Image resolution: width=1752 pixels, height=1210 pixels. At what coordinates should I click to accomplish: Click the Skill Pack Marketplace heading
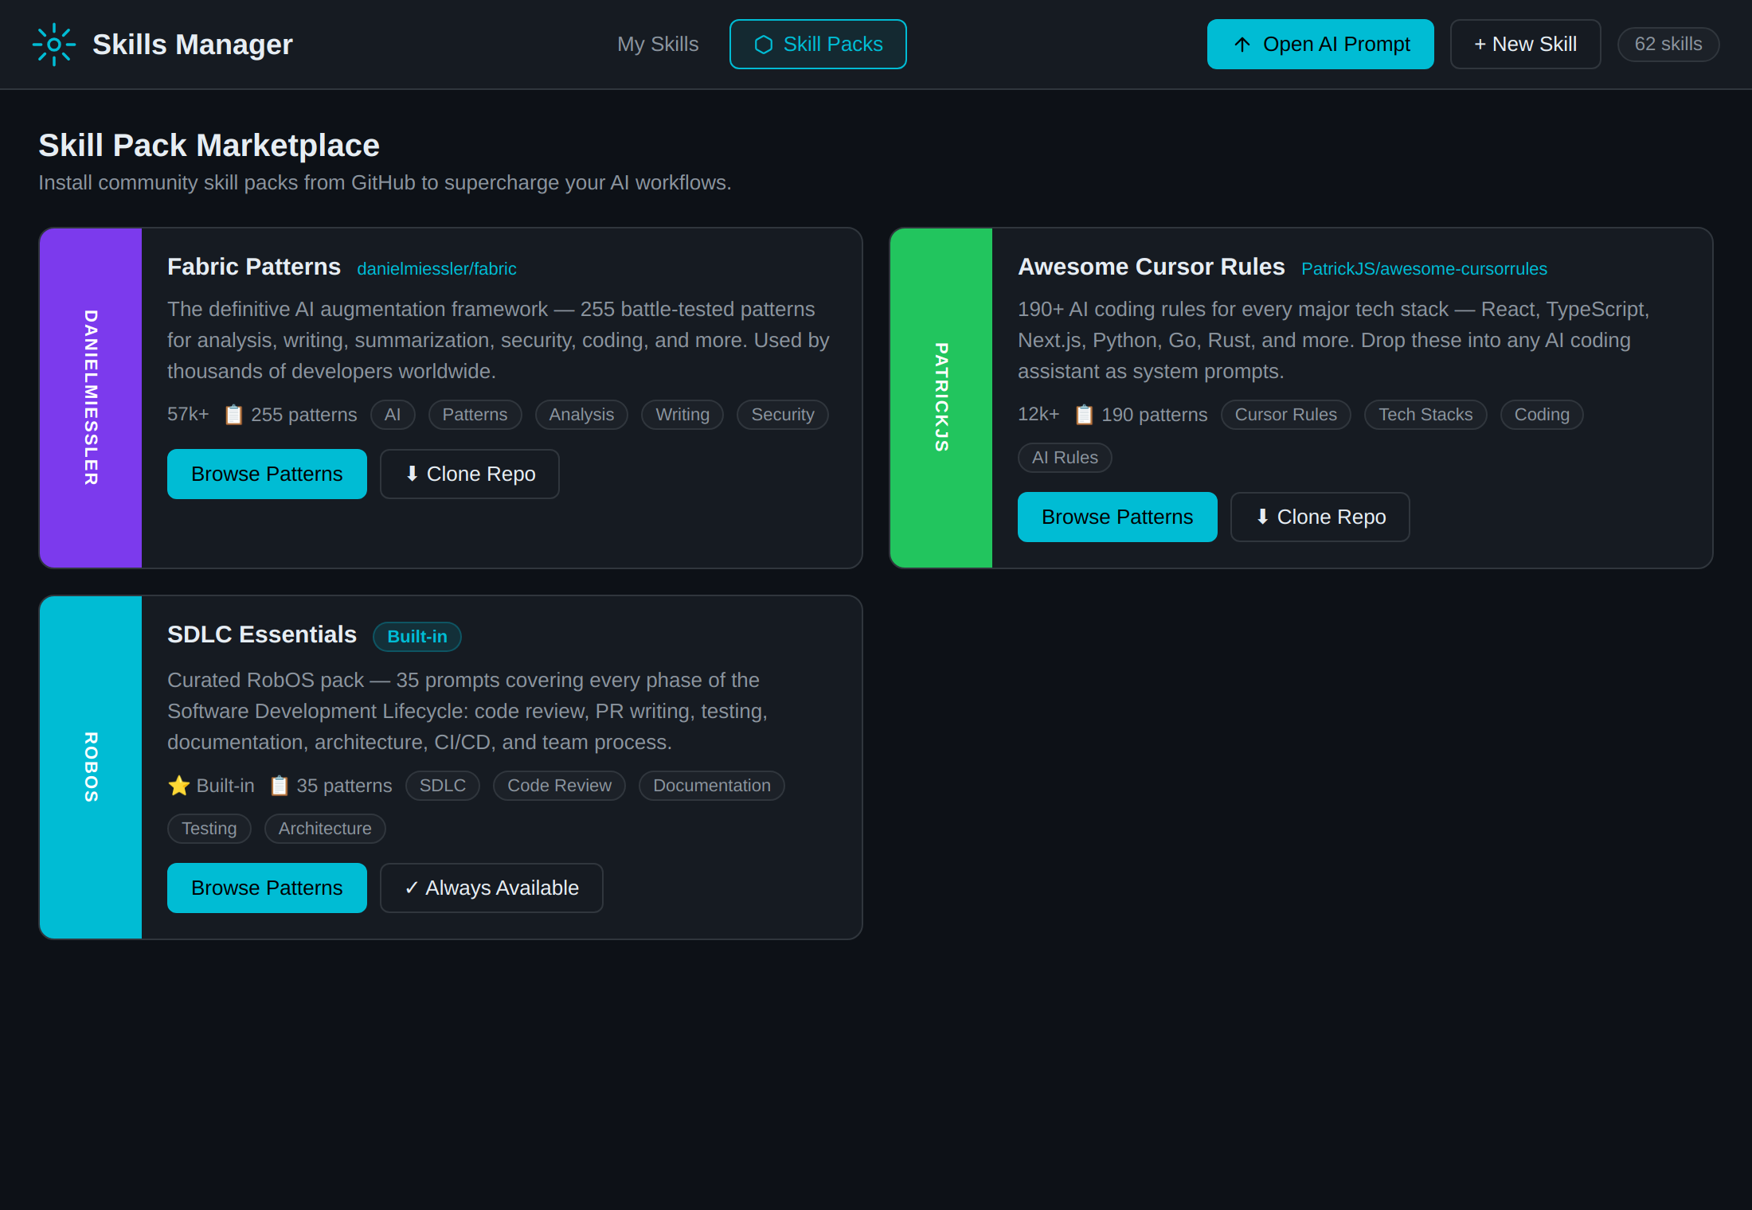click(209, 146)
